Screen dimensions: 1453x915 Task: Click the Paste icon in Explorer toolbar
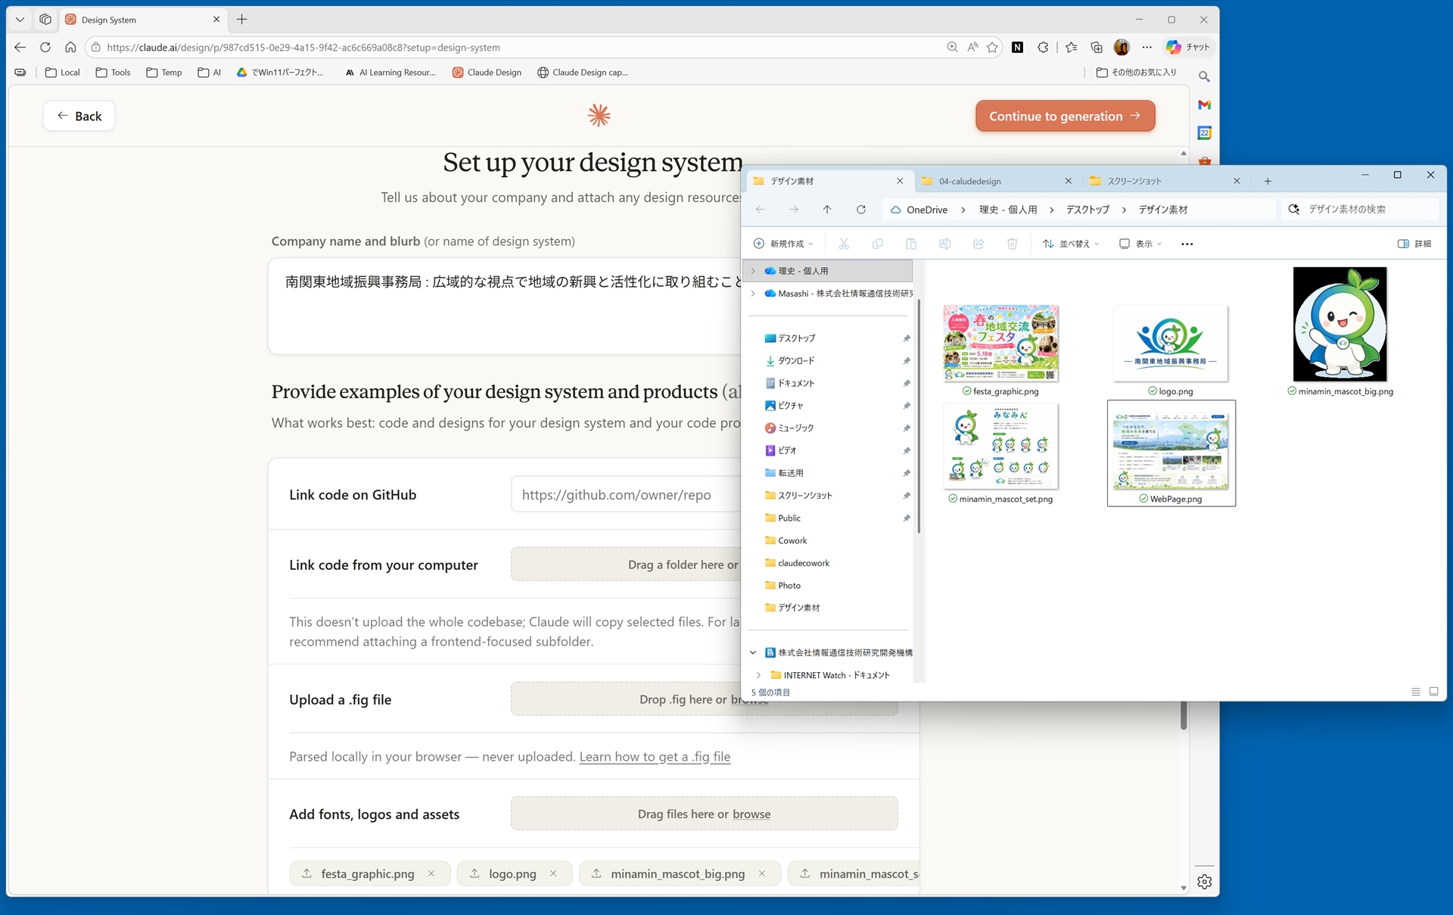pyautogui.click(x=911, y=244)
